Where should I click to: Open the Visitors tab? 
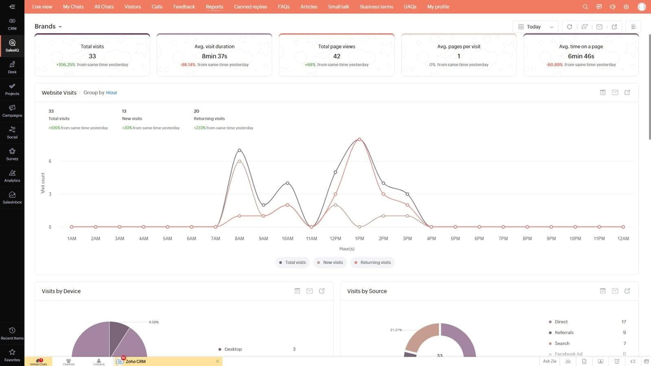pos(133,7)
